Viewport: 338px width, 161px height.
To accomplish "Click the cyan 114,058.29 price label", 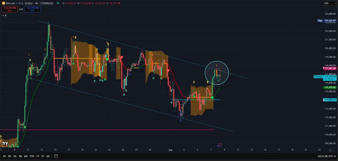I will (330, 100).
